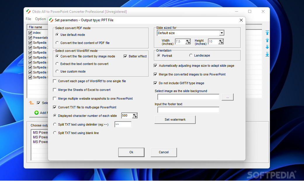
Task: Click the green Add Files plus icon
Action: [37, 113]
